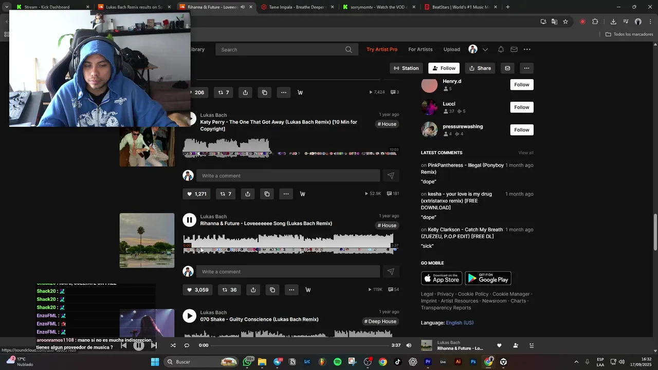This screenshot has height=370, width=658.
Task: Click buy icon on Loveeeeeee Song track
Action: tap(308, 290)
